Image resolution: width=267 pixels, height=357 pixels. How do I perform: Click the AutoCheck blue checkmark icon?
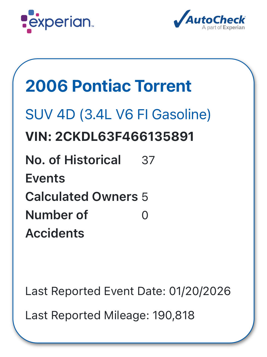181,19
